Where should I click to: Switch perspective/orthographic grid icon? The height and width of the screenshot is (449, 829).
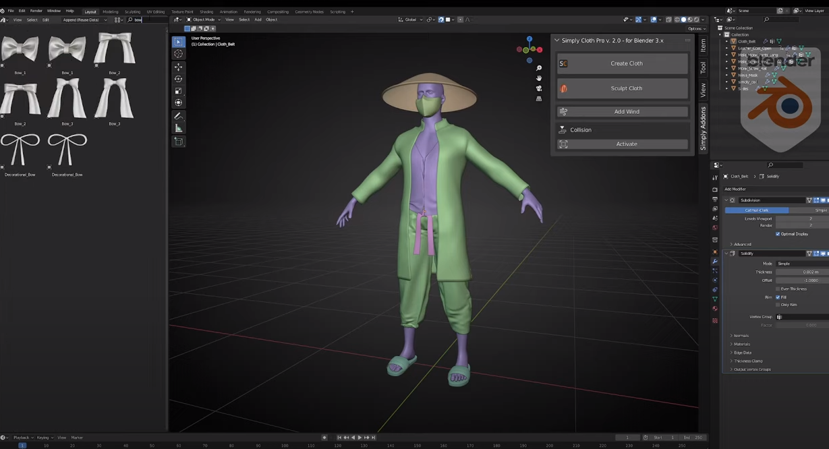pos(539,98)
